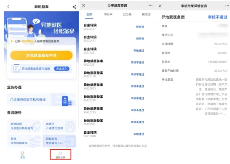Screen dimensions: 230x164
Task: Tap the yellow 异地就医备案申请 button
Action: click(x=42, y=55)
